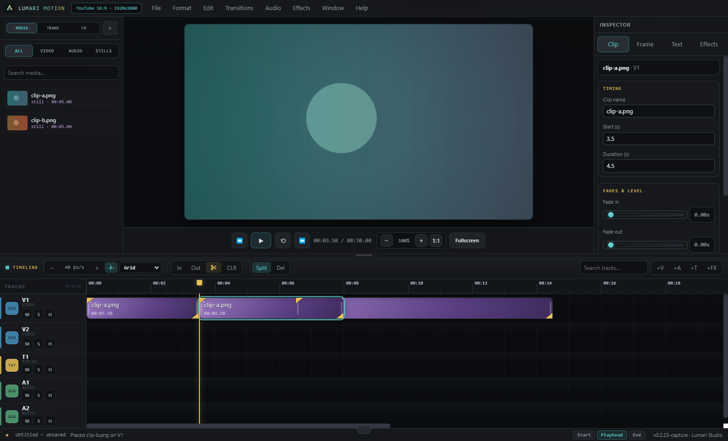
Task: Open the File menu
Action: pyautogui.click(x=156, y=8)
